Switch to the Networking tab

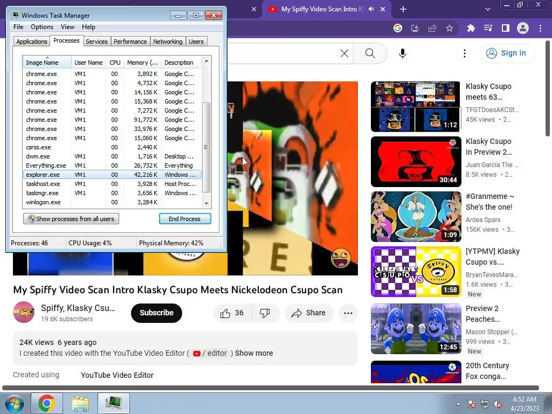[168, 42]
